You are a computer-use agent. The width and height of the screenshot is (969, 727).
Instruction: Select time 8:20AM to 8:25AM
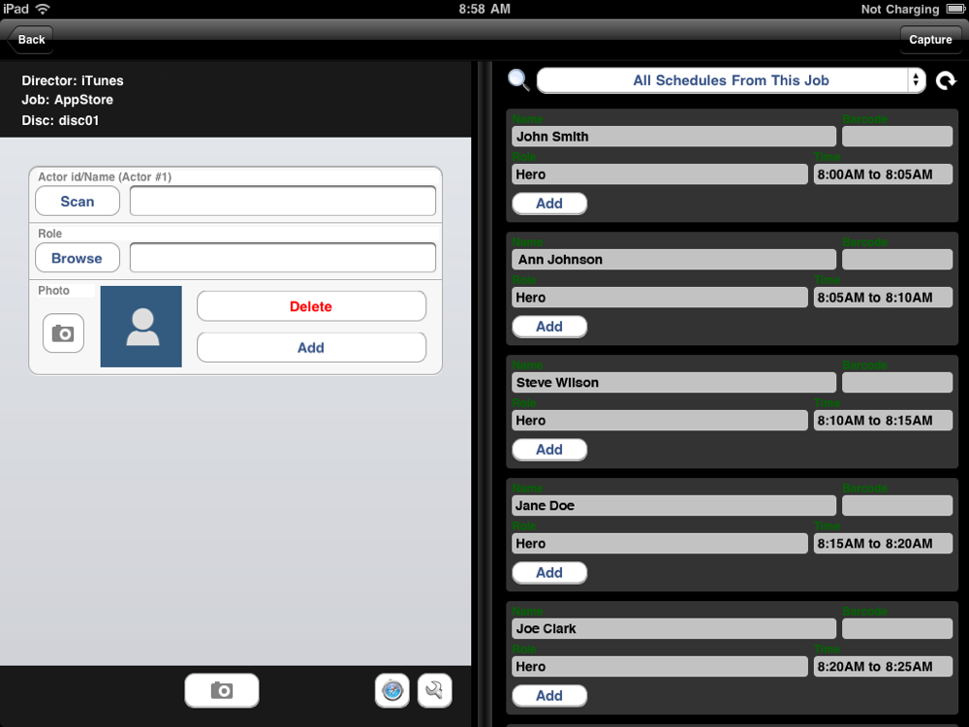883,667
